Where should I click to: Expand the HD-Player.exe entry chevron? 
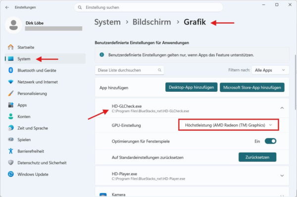tap(282, 176)
